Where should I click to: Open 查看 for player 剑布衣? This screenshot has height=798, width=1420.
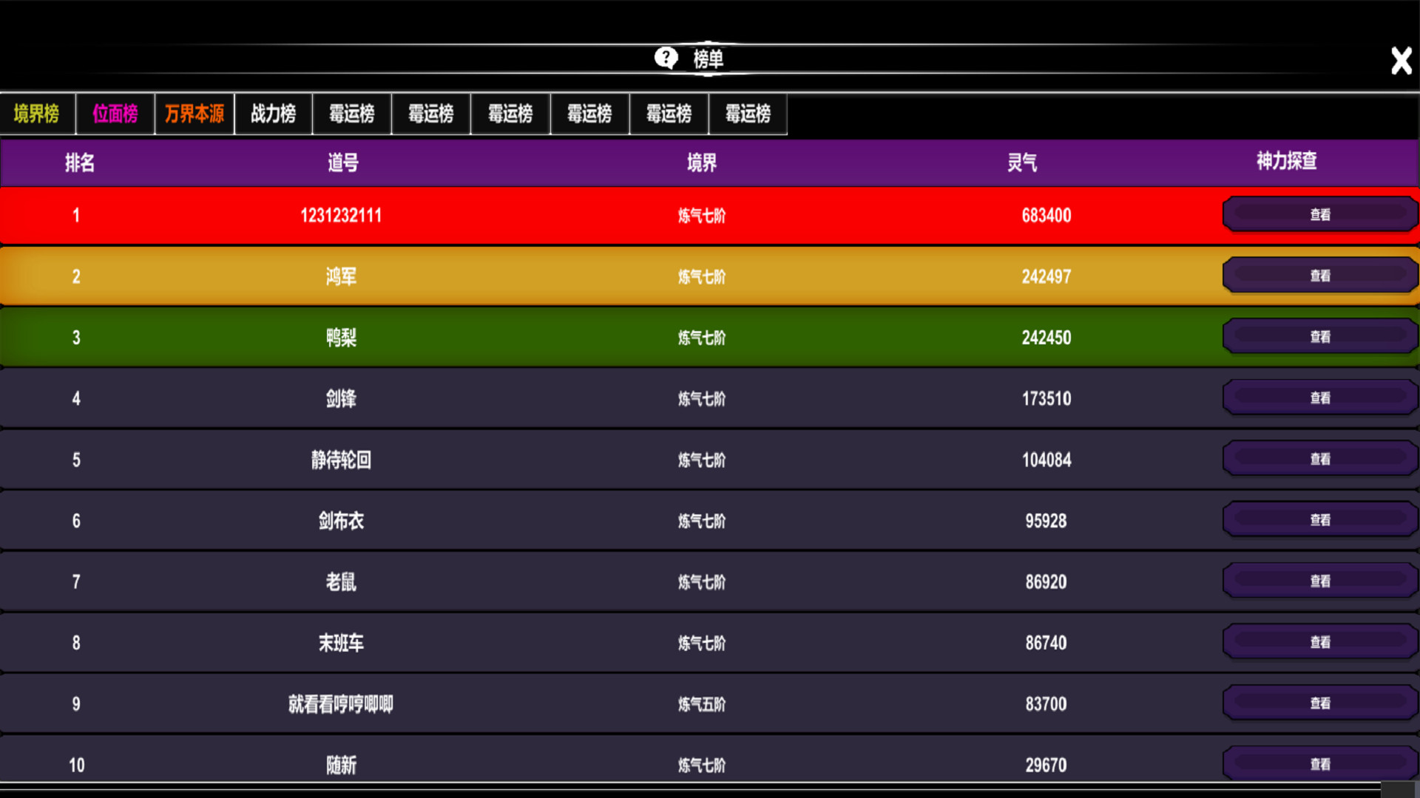click(1320, 520)
